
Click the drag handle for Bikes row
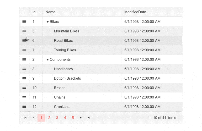click(24, 21)
